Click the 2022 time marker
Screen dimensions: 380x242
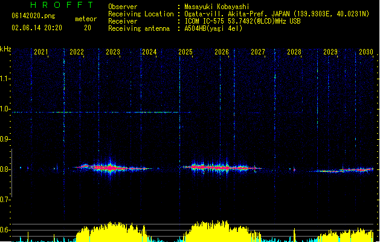77,52
